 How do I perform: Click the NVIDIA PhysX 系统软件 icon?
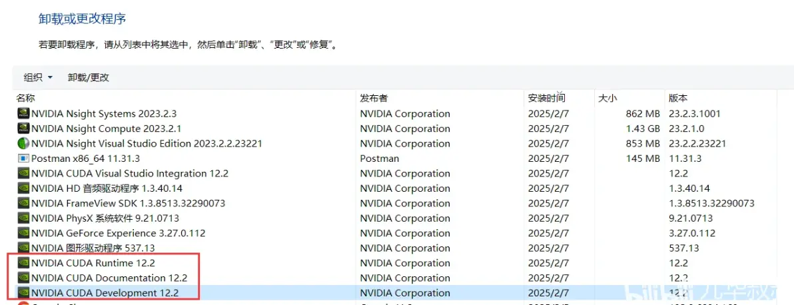click(x=23, y=218)
